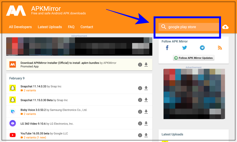Click the Follow APK Mirror heading
The image size is (237, 142).
click(174, 41)
